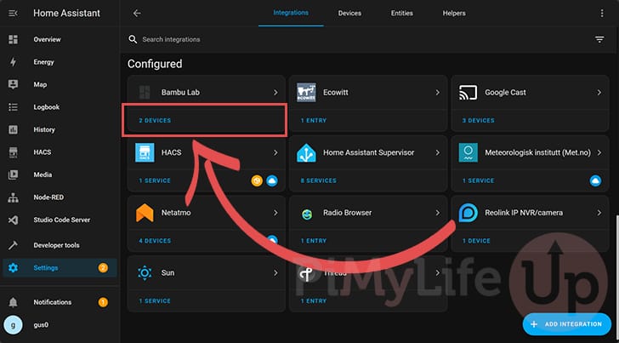Switch to the Helpers tab
The height and width of the screenshot is (343, 619).
[454, 14]
